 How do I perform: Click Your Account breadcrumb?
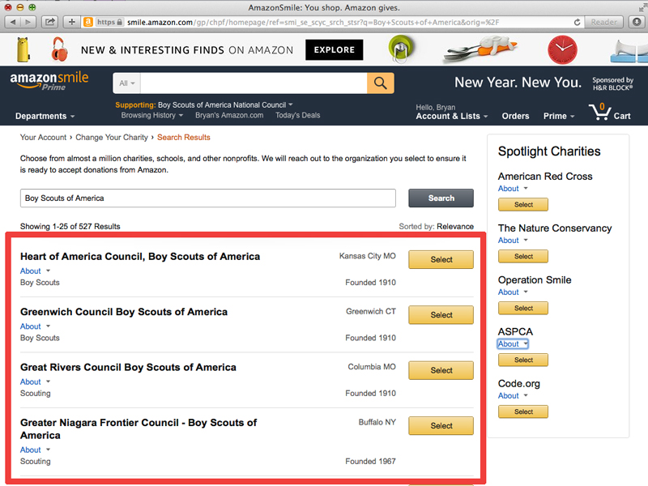43,137
